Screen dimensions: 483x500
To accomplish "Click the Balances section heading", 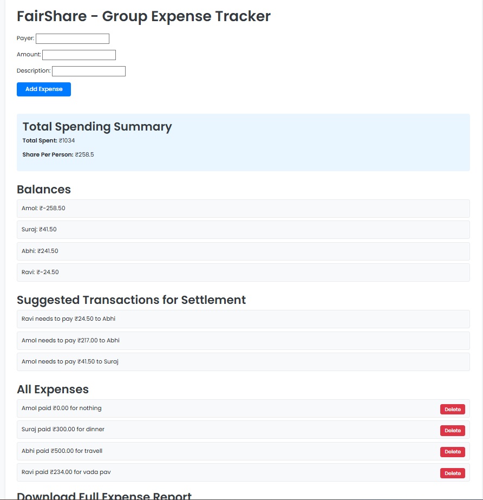I will (44, 189).
